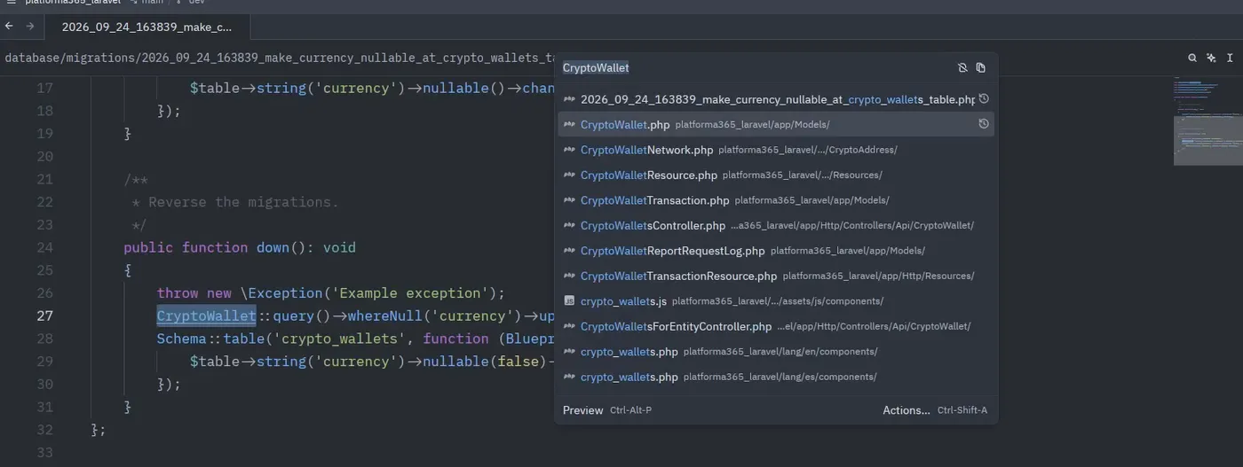Click JS file icon beside crypto_wallets.js

[569, 301]
